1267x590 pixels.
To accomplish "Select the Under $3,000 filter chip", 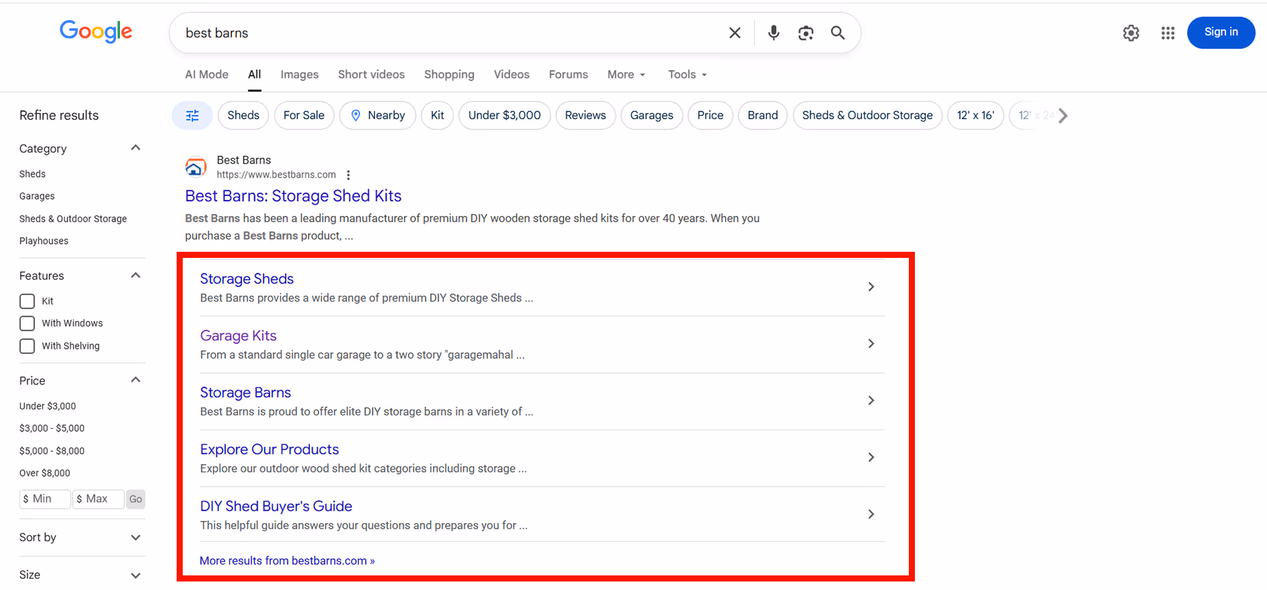I will point(504,116).
